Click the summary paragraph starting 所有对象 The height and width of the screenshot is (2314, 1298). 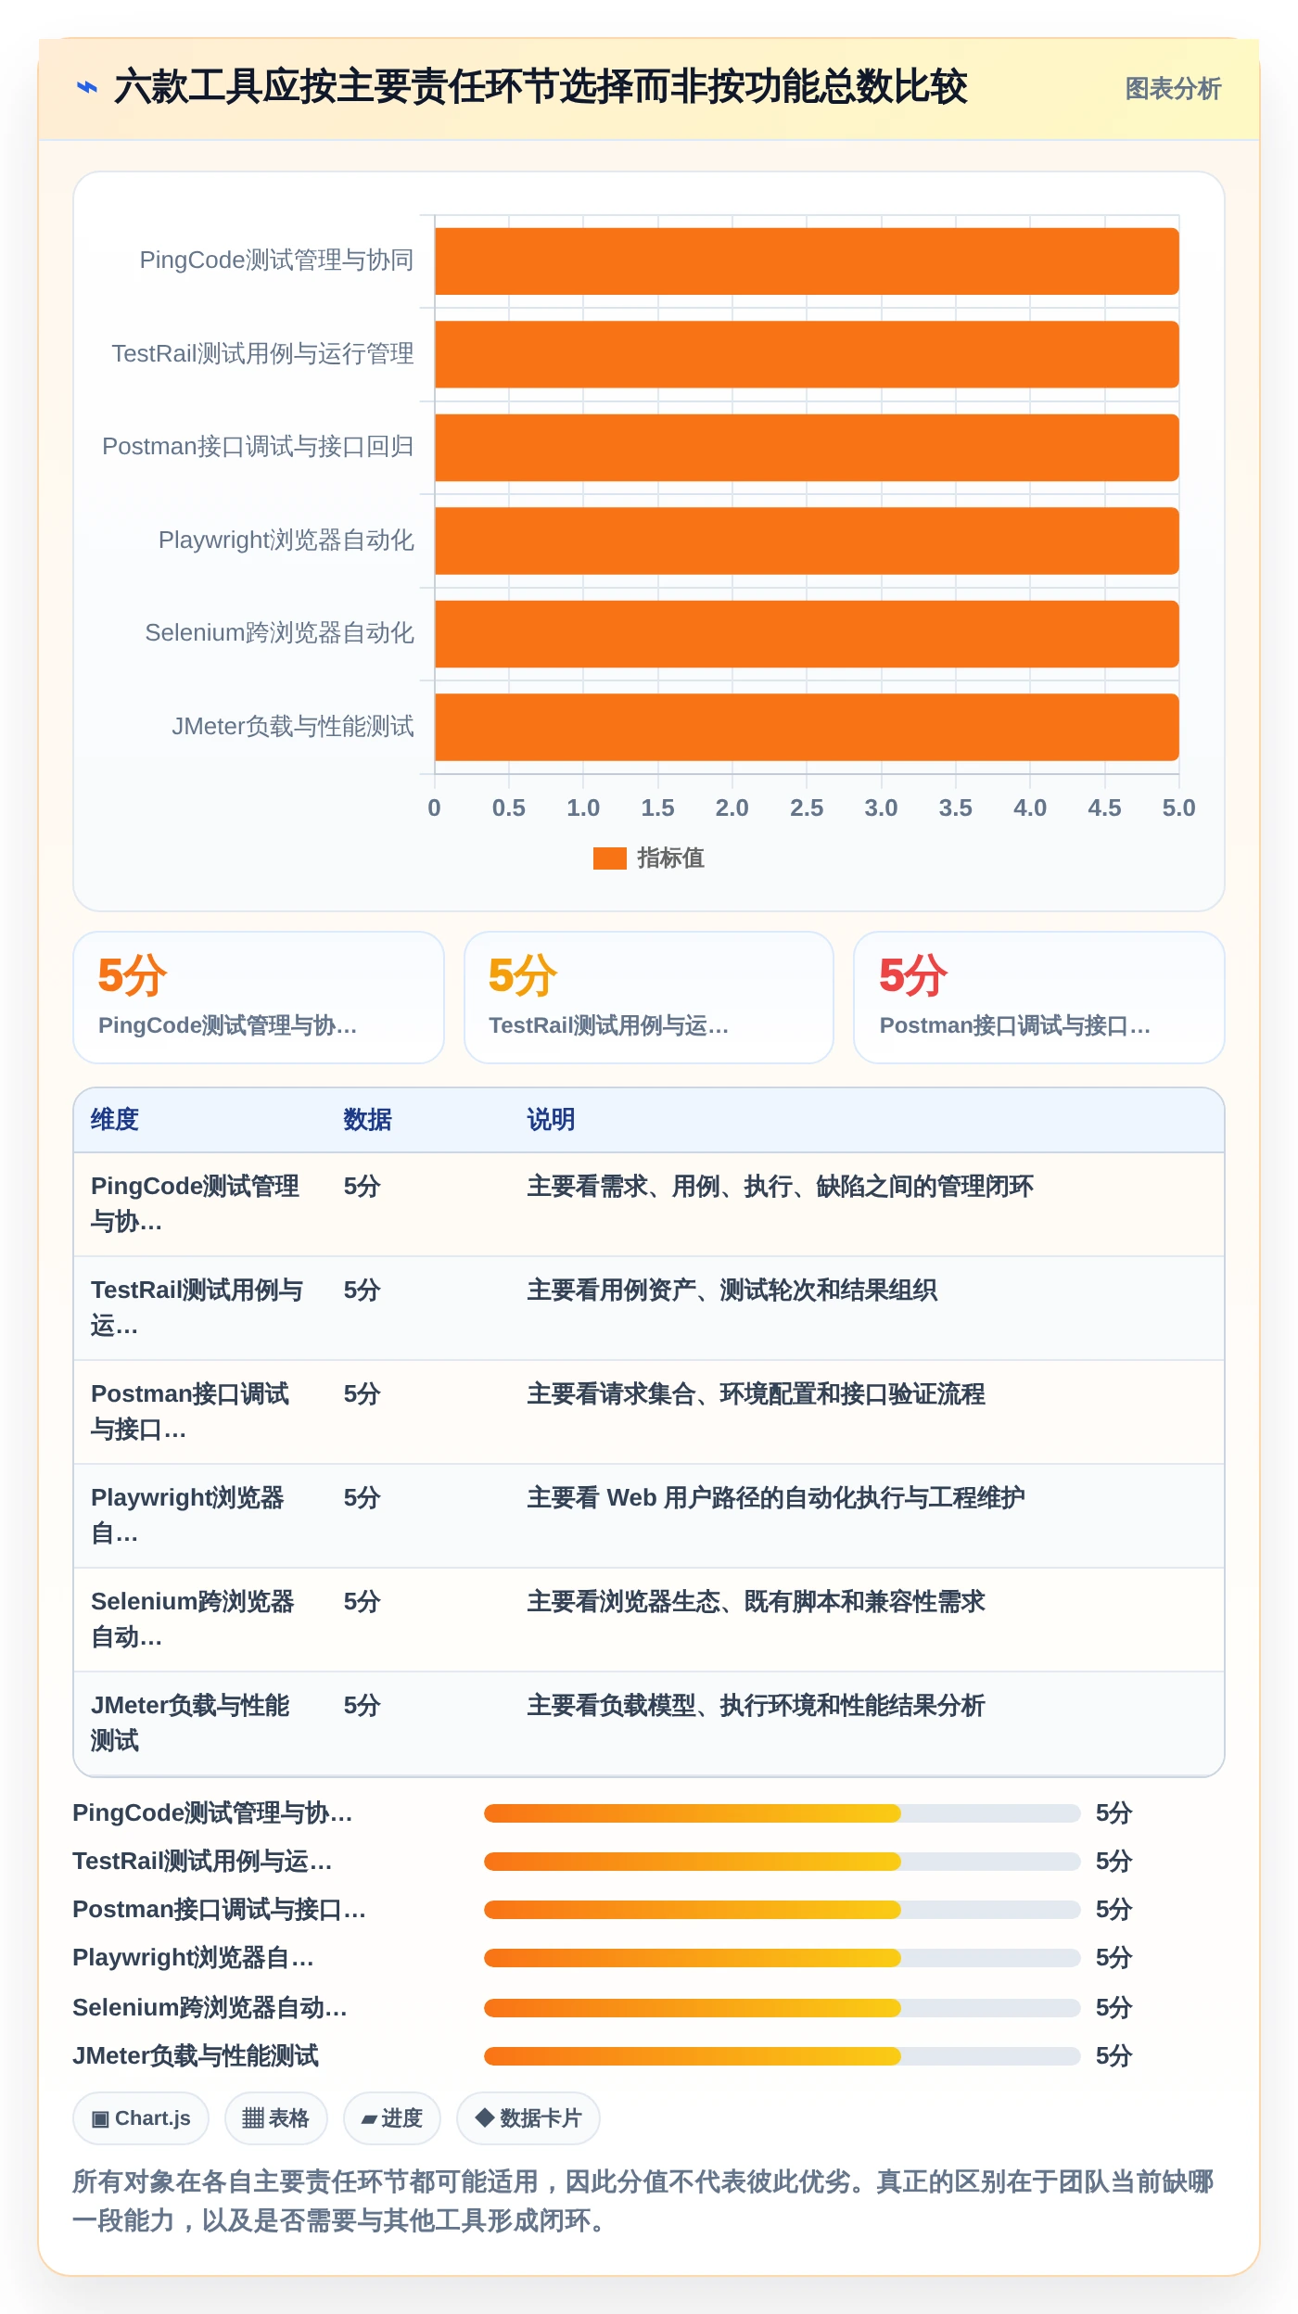pyautogui.click(x=643, y=2201)
